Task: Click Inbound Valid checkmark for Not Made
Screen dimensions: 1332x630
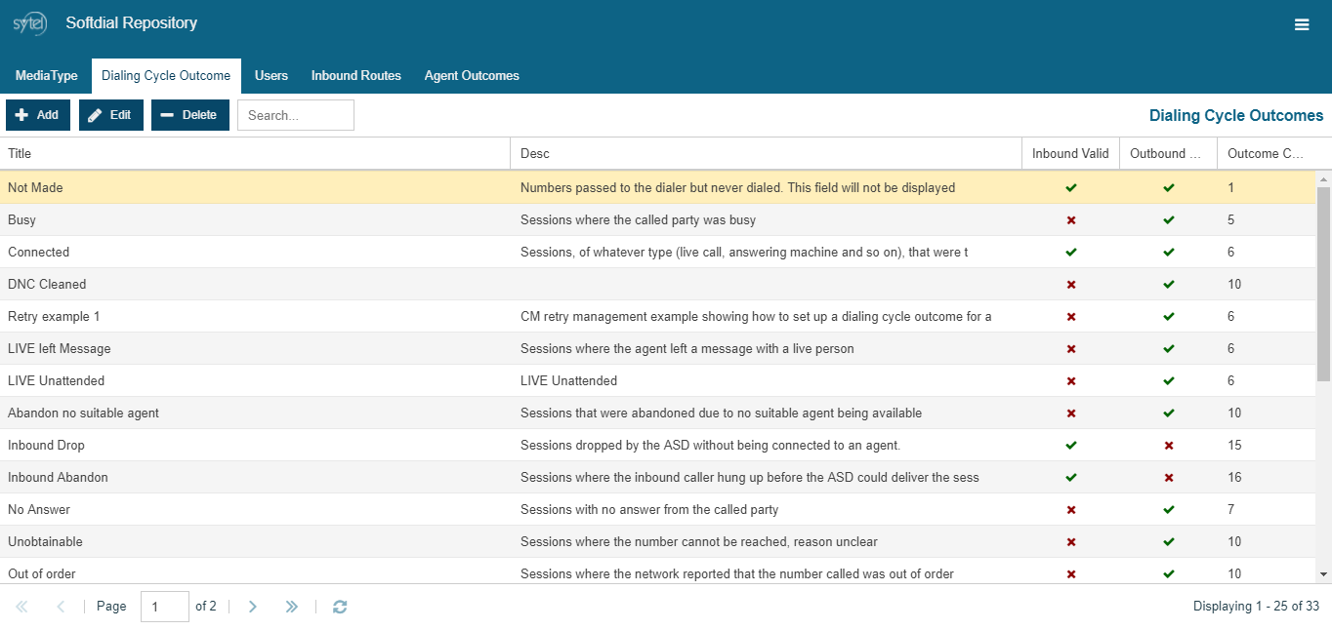Action: 1071,187
